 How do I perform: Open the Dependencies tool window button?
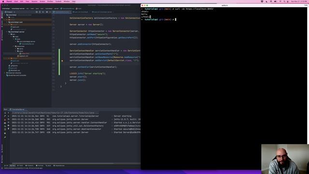click(59, 166)
